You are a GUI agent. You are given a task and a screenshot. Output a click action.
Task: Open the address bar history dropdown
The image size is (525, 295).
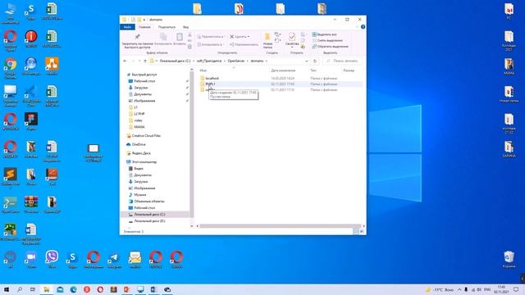306,61
